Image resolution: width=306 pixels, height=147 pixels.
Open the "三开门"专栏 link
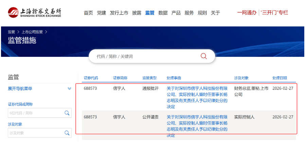[x=274, y=13]
